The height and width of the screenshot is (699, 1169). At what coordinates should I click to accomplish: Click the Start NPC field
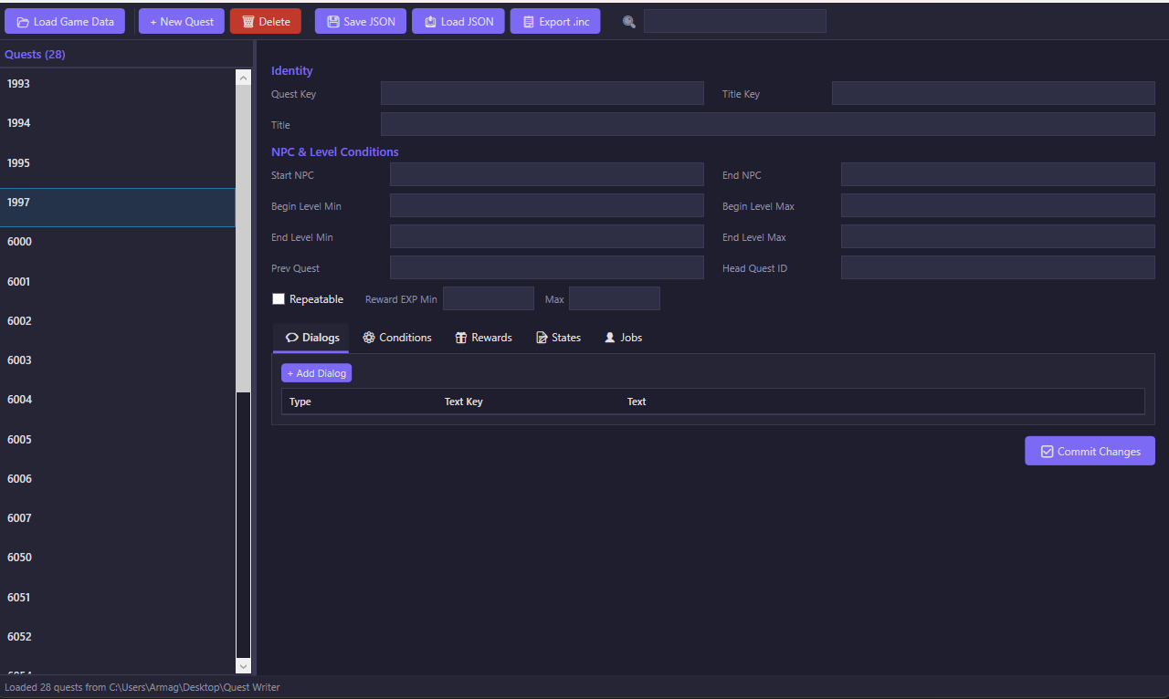click(x=547, y=174)
